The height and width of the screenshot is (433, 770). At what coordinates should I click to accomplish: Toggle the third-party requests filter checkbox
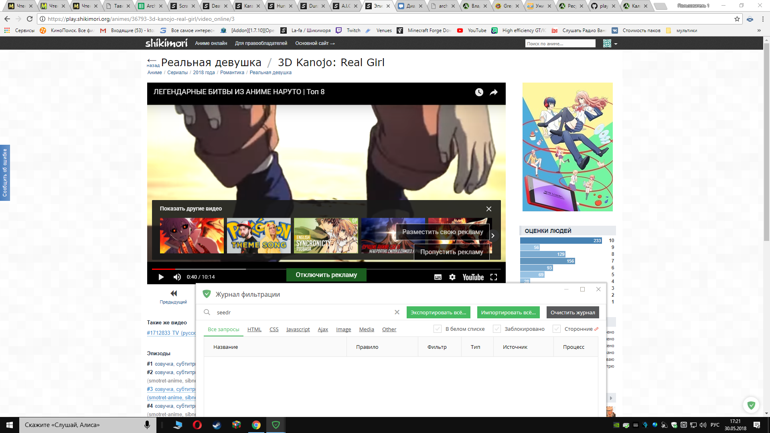point(557,329)
